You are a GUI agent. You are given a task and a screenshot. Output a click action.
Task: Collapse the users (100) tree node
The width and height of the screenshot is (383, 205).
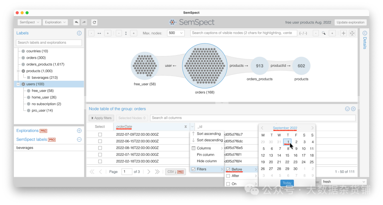point(18,84)
